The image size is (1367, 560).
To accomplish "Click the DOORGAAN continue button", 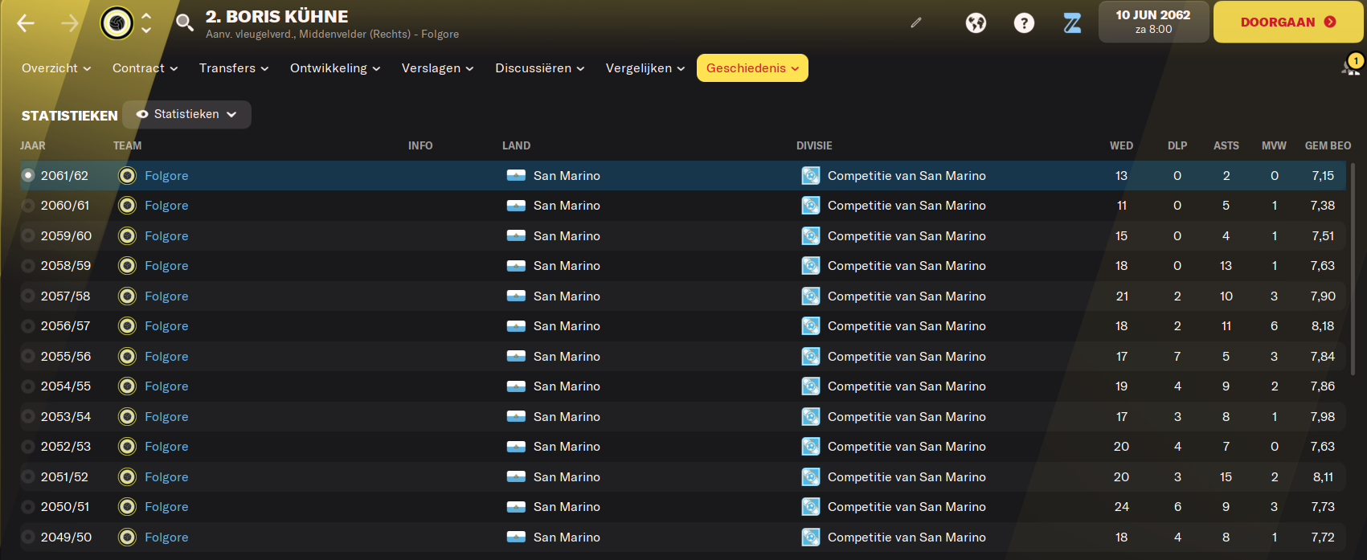I will tap(1288, 22).
